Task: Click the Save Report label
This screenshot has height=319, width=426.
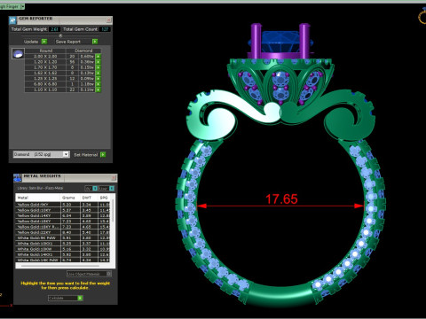Action: [68, 42]
